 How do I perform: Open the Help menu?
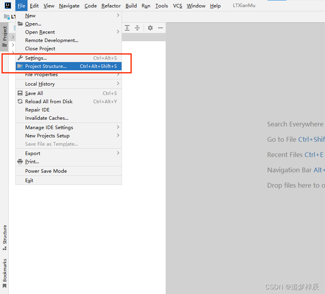[x=215, y=6]
